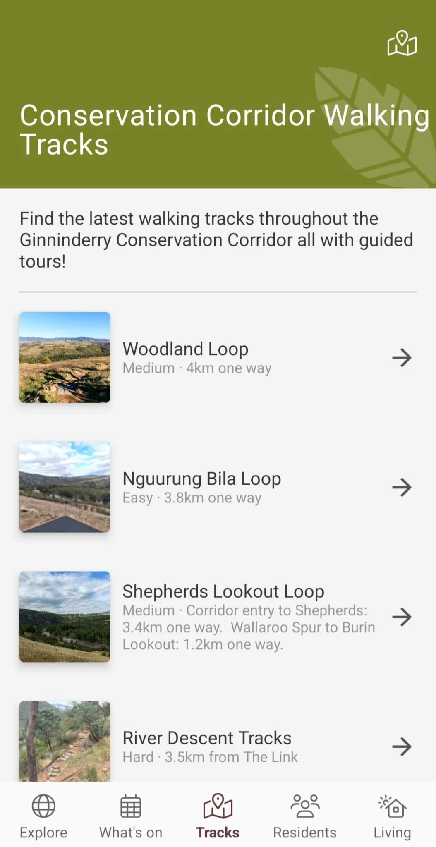
Task: Select the Tracks map pin icon
Action: pos(218,806)
